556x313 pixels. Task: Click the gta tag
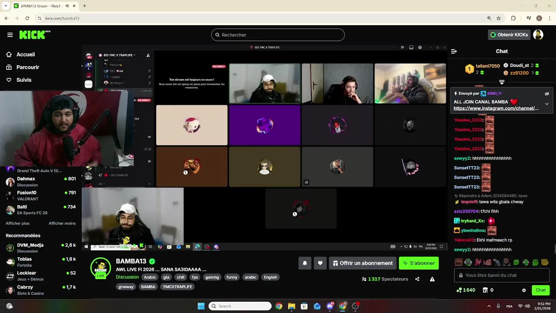click(166, 277)
